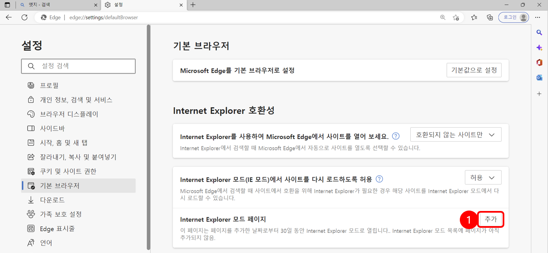The width and height of the screenshot is (548, 253).
Task: Click 기본값으로 설정 button
Action: pos(474,70)
